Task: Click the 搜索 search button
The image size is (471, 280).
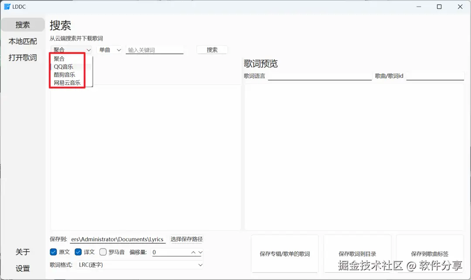Action: 212,50
